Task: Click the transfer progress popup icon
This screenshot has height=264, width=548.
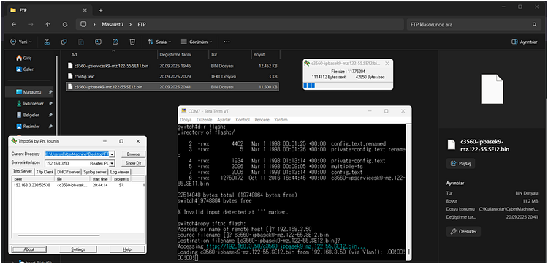Action: [x=307, y=64]
